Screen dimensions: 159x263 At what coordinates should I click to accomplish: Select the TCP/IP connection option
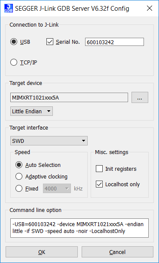(14, 63)
